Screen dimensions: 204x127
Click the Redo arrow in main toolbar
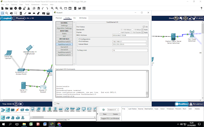point(47,9)
